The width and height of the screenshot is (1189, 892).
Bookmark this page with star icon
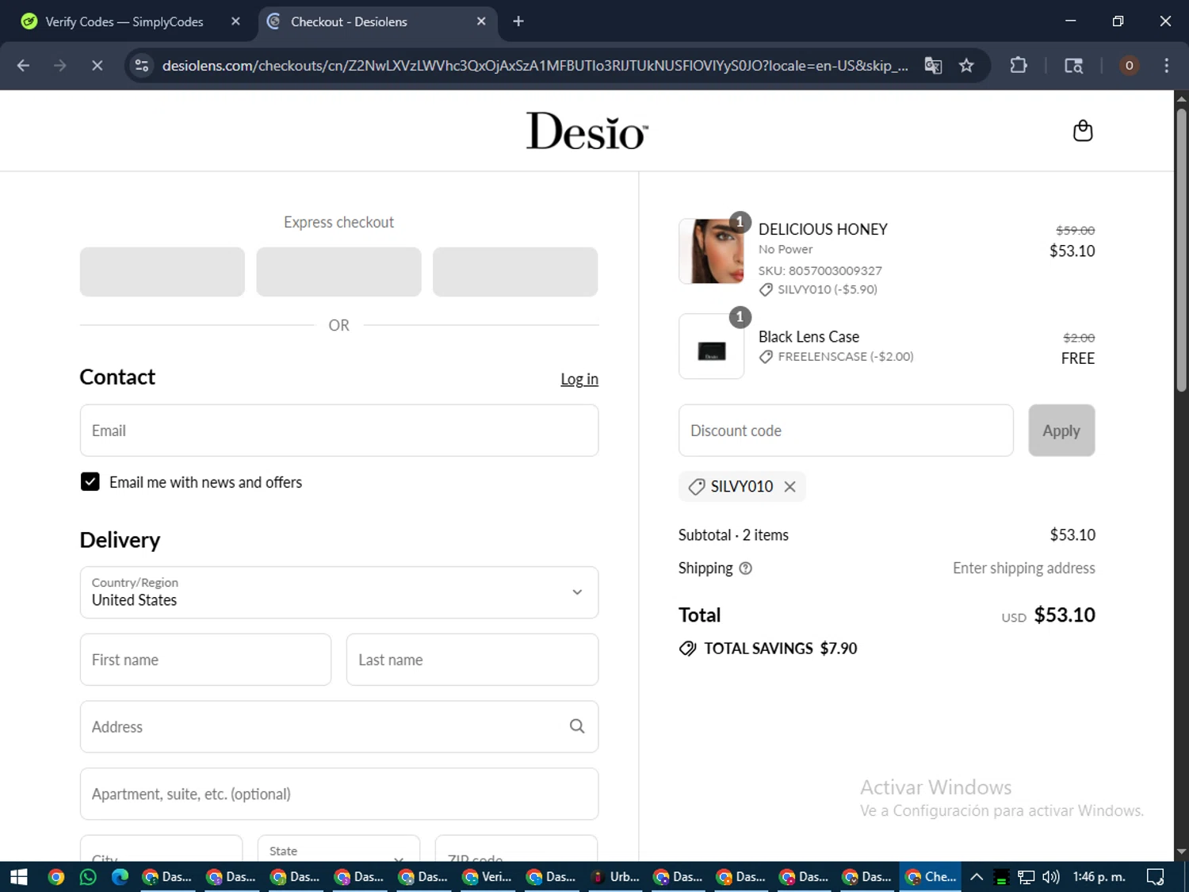[x=966, y=66]
